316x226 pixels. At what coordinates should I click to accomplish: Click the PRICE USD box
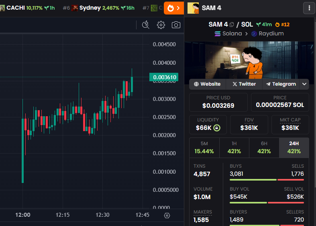pyautogui.click(x=218, y=102)
